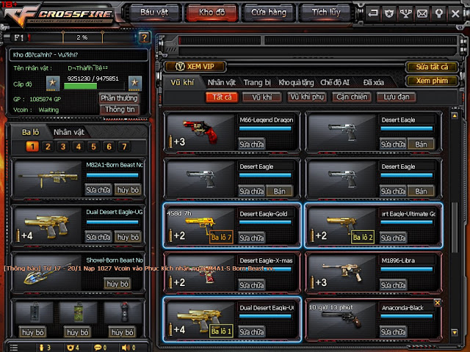The image size is (470, 352).
Task: Click the Thông tin button
Action: [x=119, y=109]
